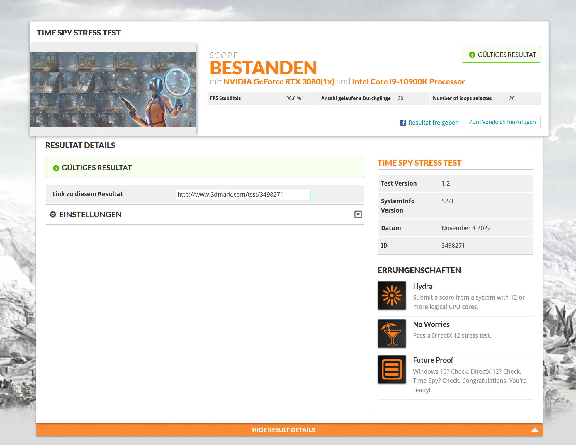Click the result URL input field
Image resolution: width=576 pixels, height=445 pixels.
click(243, 194)
